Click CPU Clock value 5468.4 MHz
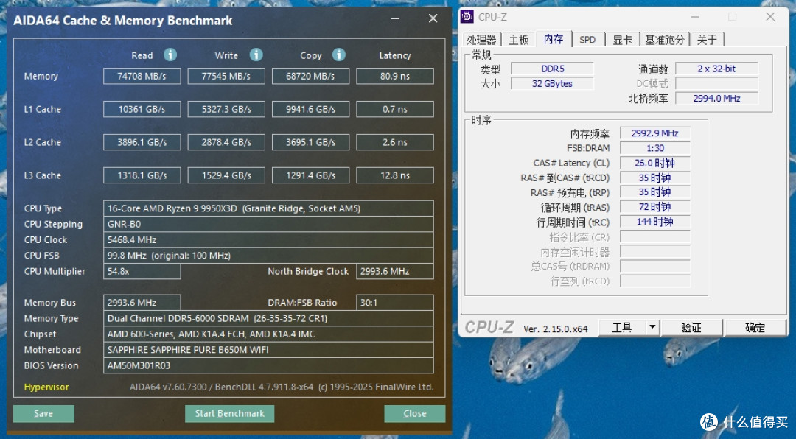The image size is (796, 439). point(268,240)
